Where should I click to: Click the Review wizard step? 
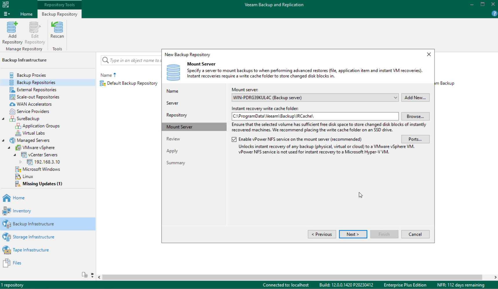coord(173,139)
